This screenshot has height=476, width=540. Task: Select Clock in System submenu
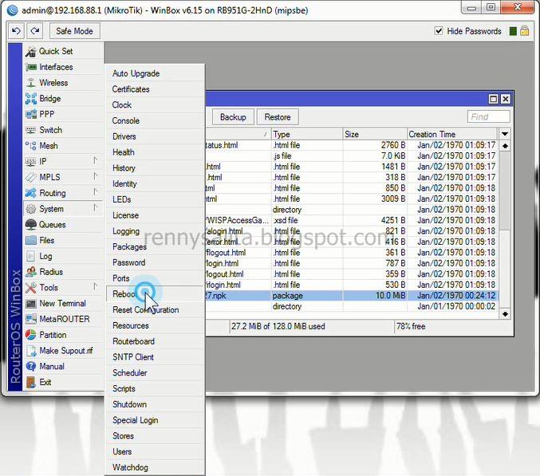[155, 105]
